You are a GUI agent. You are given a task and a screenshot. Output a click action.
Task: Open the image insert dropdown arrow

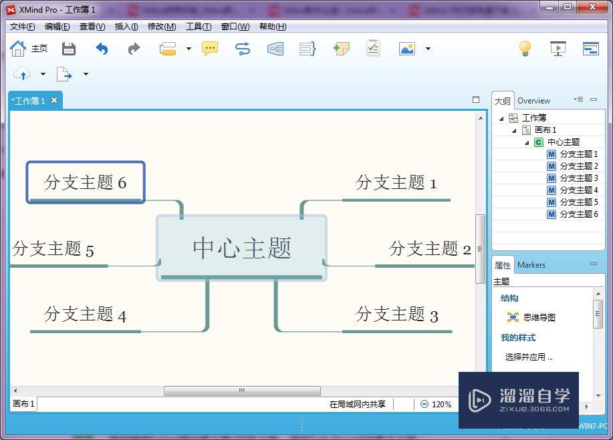click(x=428, y=49)
